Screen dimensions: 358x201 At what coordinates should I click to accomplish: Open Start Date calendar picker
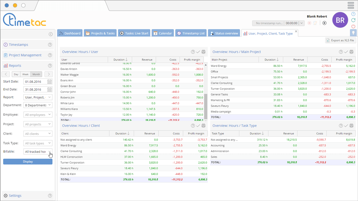point(49,82)
